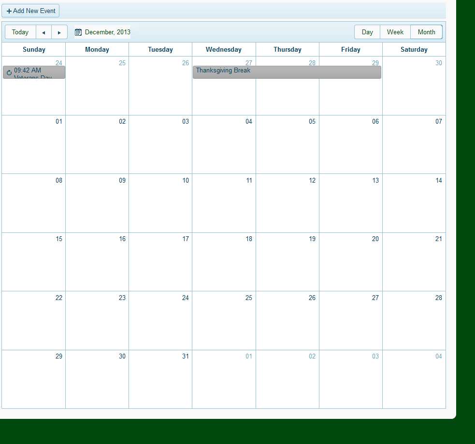Viewport: 475px width, 444px height.
Task: Select December 10 day number
Action: 186,181
